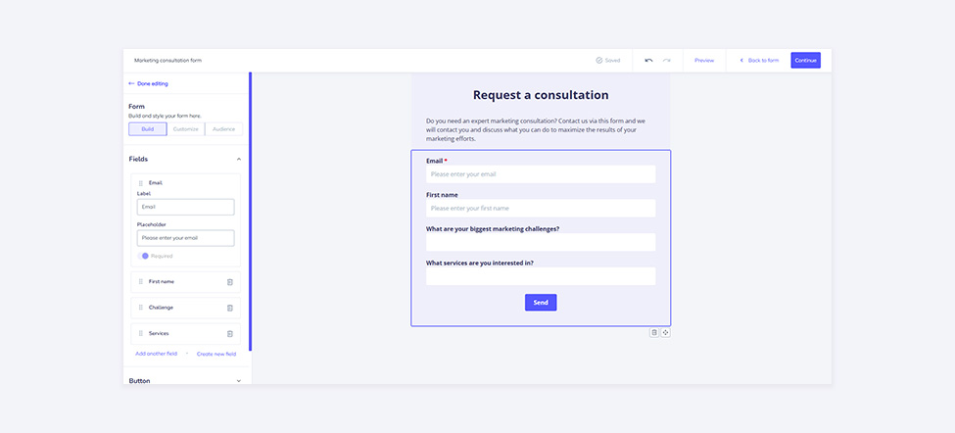
Task: Click the drag handle beside Email field
Action: (x=141, y=182)
